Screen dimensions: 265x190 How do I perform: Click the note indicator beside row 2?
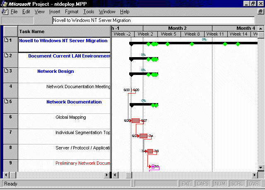[x=6, y=56]
